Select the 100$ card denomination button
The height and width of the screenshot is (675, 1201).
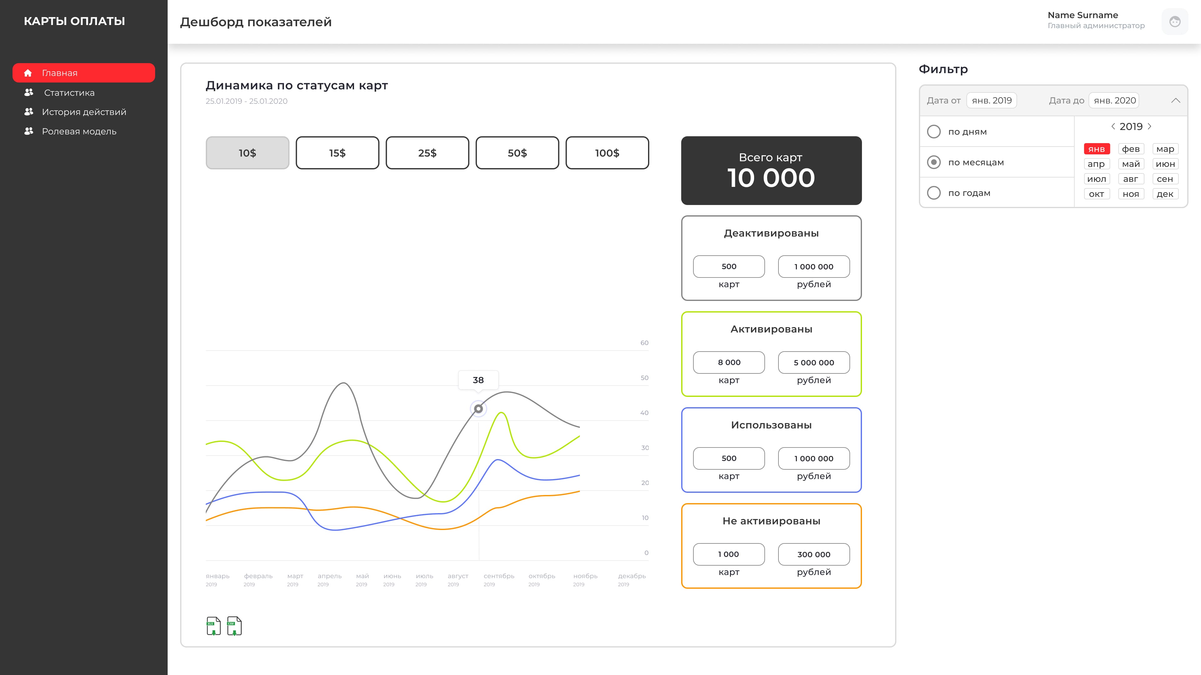coord(607,153)
